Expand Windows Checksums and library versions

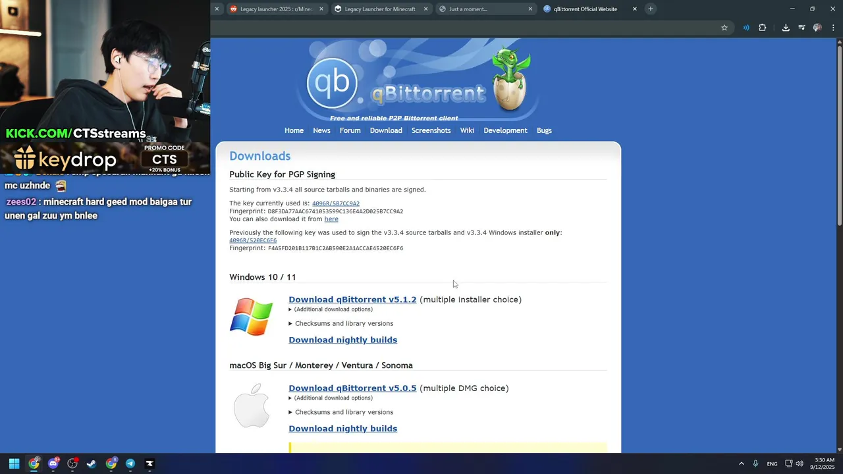pos(341,324)
